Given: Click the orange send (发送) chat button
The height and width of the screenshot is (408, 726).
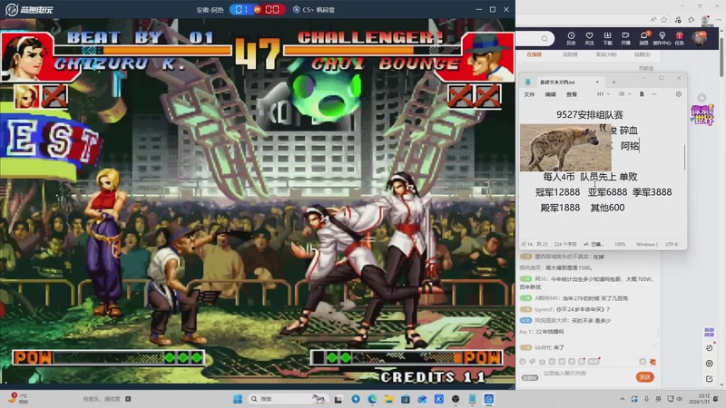Looking at the screenshot, I should pos(644,377).
